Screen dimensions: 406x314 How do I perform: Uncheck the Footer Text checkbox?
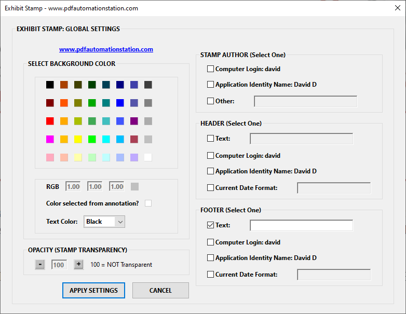point(210,225)
